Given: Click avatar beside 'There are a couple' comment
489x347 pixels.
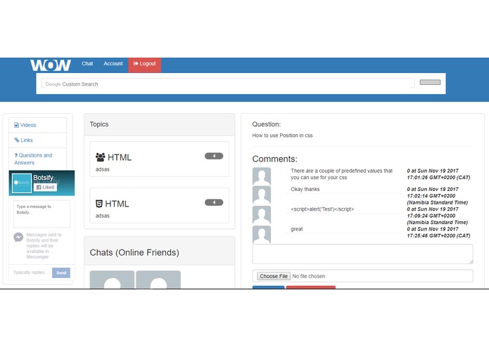Looking at the screenshot, I should coord(262,176).
